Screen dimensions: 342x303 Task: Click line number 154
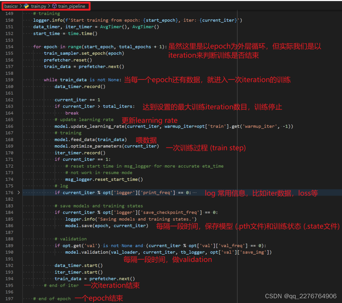(9, 47)
